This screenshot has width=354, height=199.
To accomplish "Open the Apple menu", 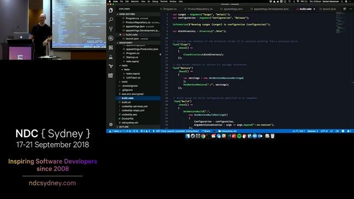I will pos(110,1).
